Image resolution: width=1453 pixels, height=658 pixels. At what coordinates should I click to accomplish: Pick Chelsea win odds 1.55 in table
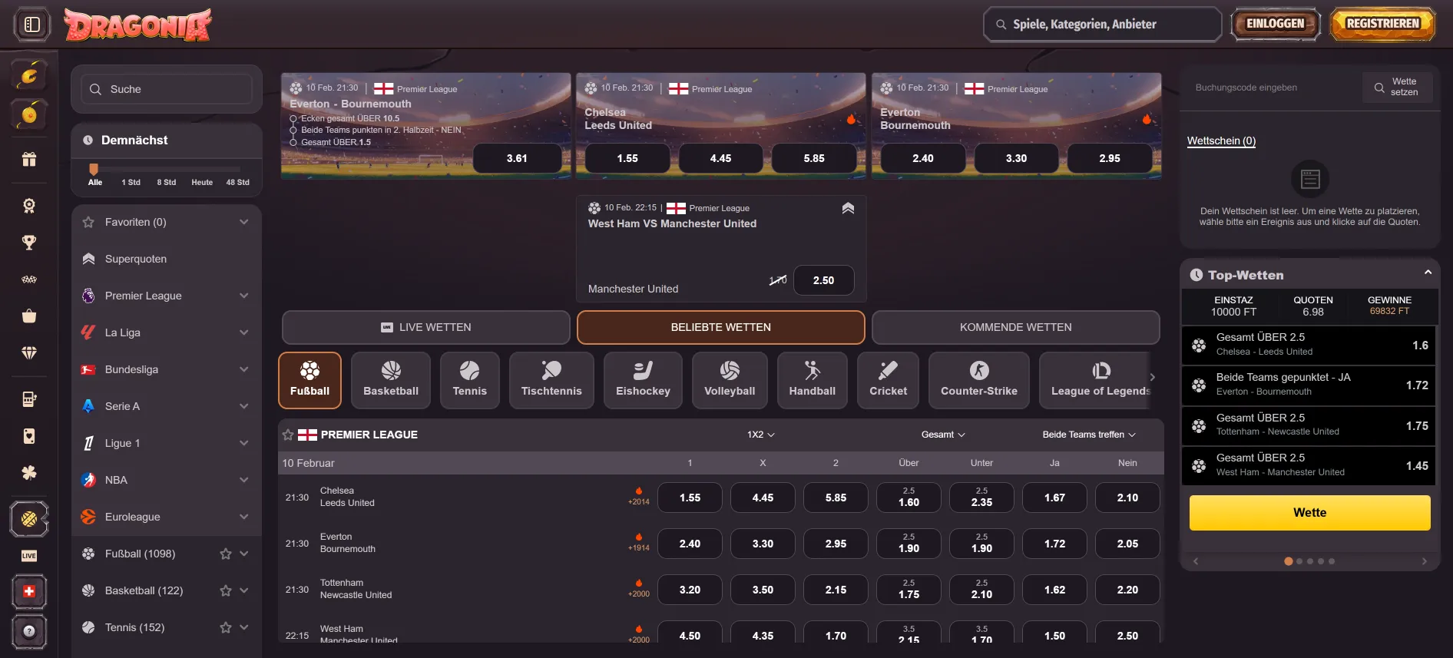tap(690, 498)
